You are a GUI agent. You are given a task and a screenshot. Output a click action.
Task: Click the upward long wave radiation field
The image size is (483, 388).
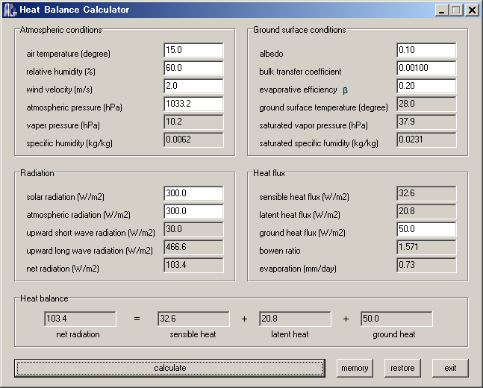click(193, 247)
